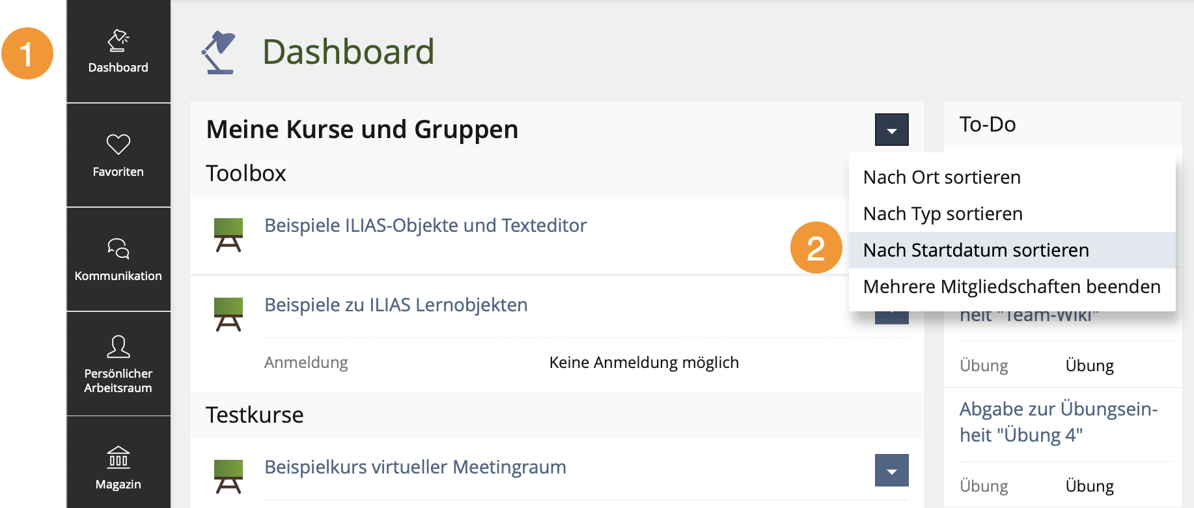Image resolution: width=1194 pixels, height=508 pixels.
Task: Open Abgabe zur Übungseinheit "Übung 4" to-do
Action: 1059,422
